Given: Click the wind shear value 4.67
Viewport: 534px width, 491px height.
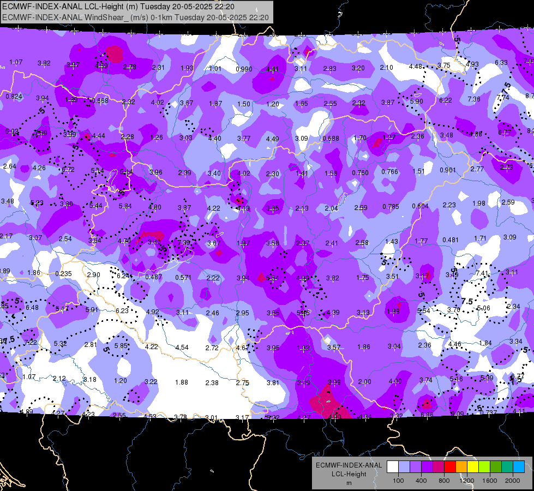Looking at the screenshot, I should (x=243, y=348).
